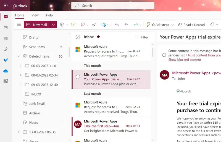Click the trust content from sender link

(204, 55)
